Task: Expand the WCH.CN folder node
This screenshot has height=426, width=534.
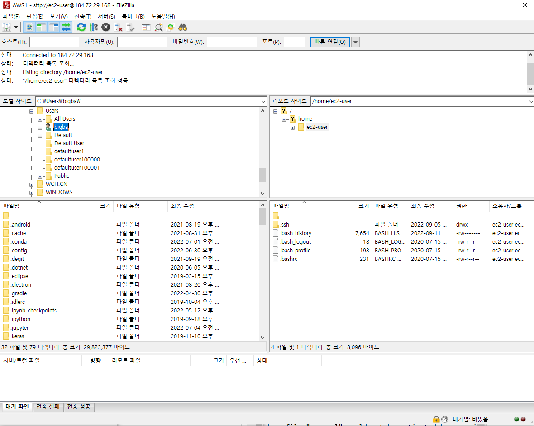Action: click(x=31, y=185)
